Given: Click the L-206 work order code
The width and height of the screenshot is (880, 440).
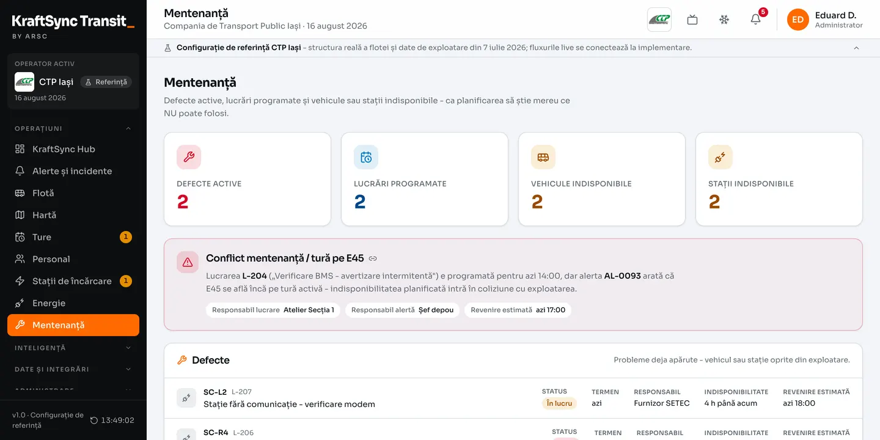Looking at the screenshot, I should pyautogui.click(x=243, y=433).
